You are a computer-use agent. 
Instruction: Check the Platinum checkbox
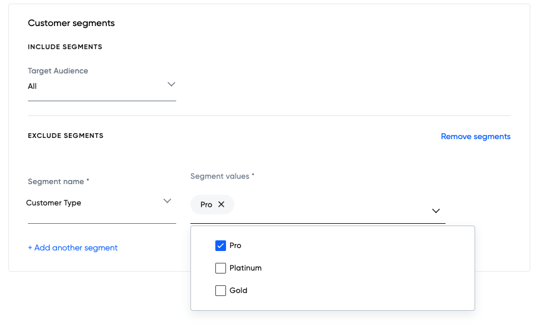(x=221, y=268)
